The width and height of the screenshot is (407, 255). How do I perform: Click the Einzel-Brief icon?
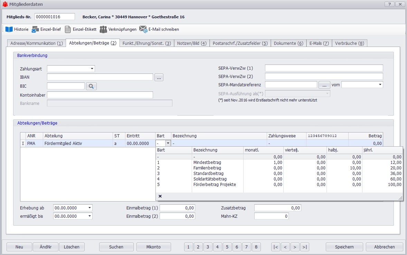pos(35,29)
